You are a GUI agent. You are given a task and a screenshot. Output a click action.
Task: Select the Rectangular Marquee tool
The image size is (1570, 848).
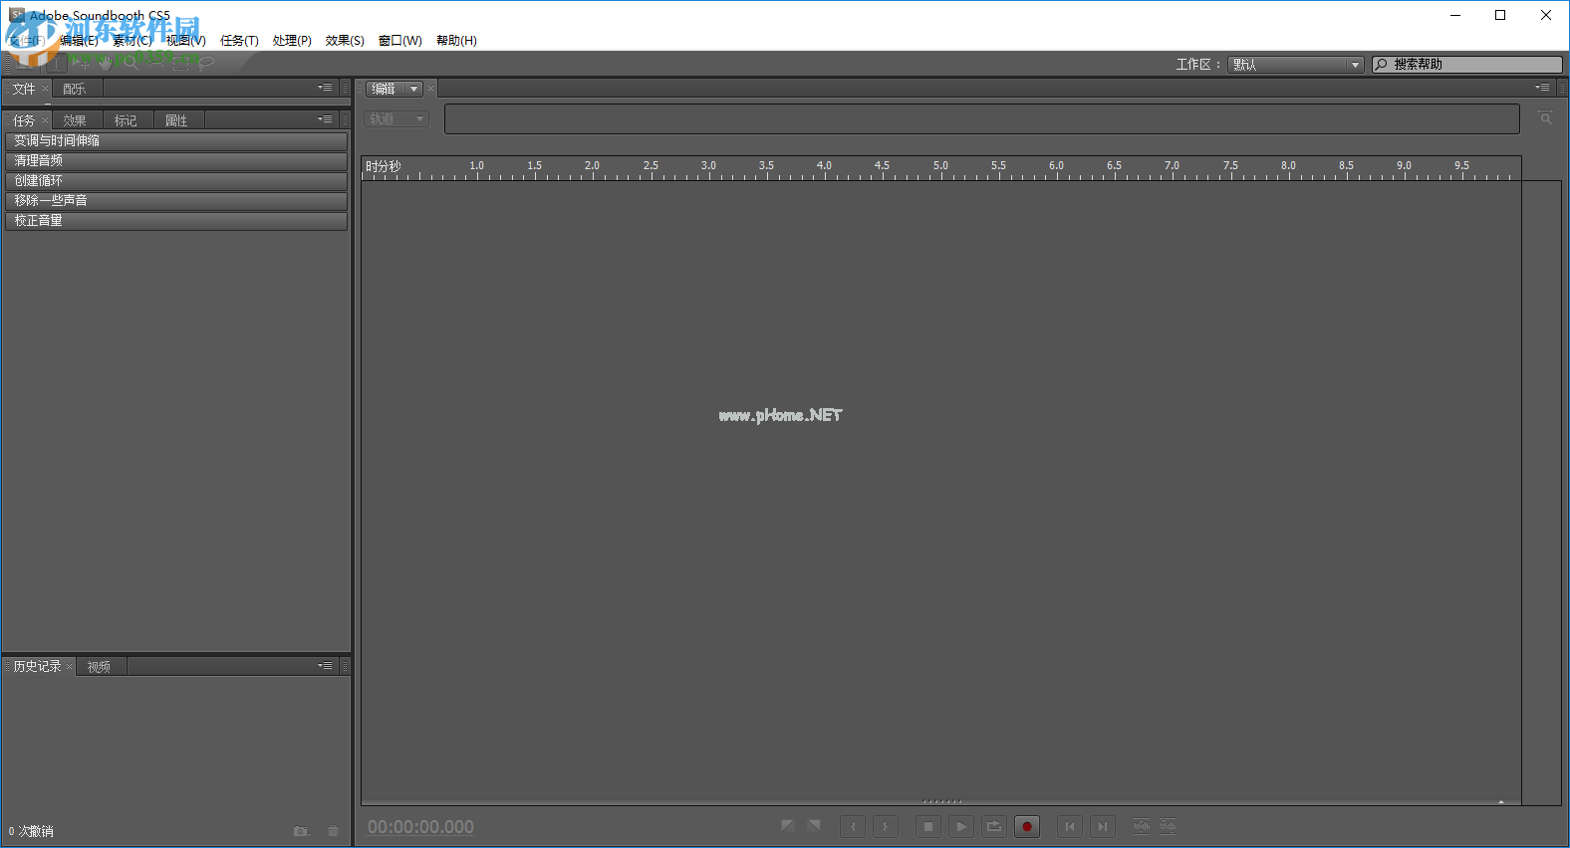180,64
